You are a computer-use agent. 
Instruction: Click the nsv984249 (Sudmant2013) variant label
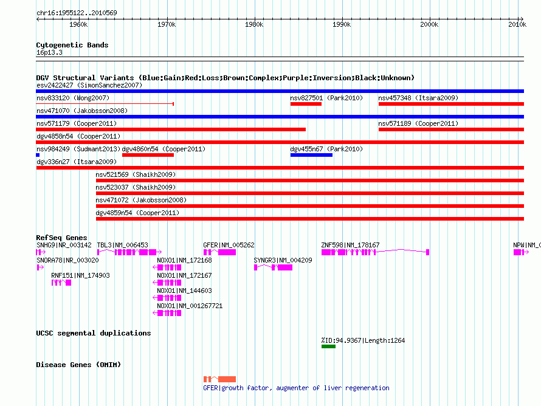(x=78, y=149)
